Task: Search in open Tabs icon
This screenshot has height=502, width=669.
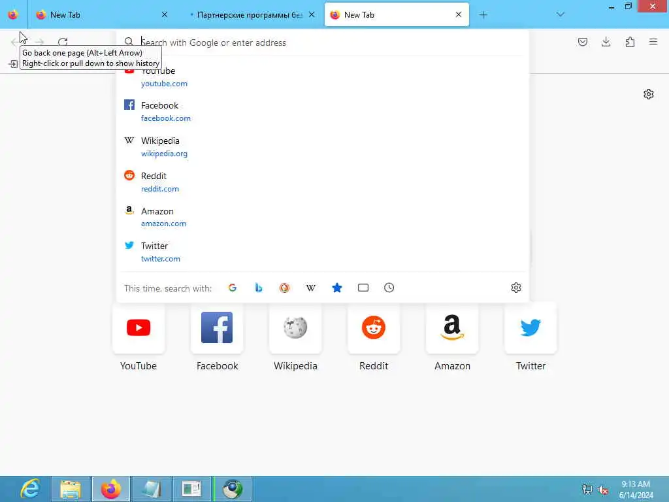Action: coord(363,288)
